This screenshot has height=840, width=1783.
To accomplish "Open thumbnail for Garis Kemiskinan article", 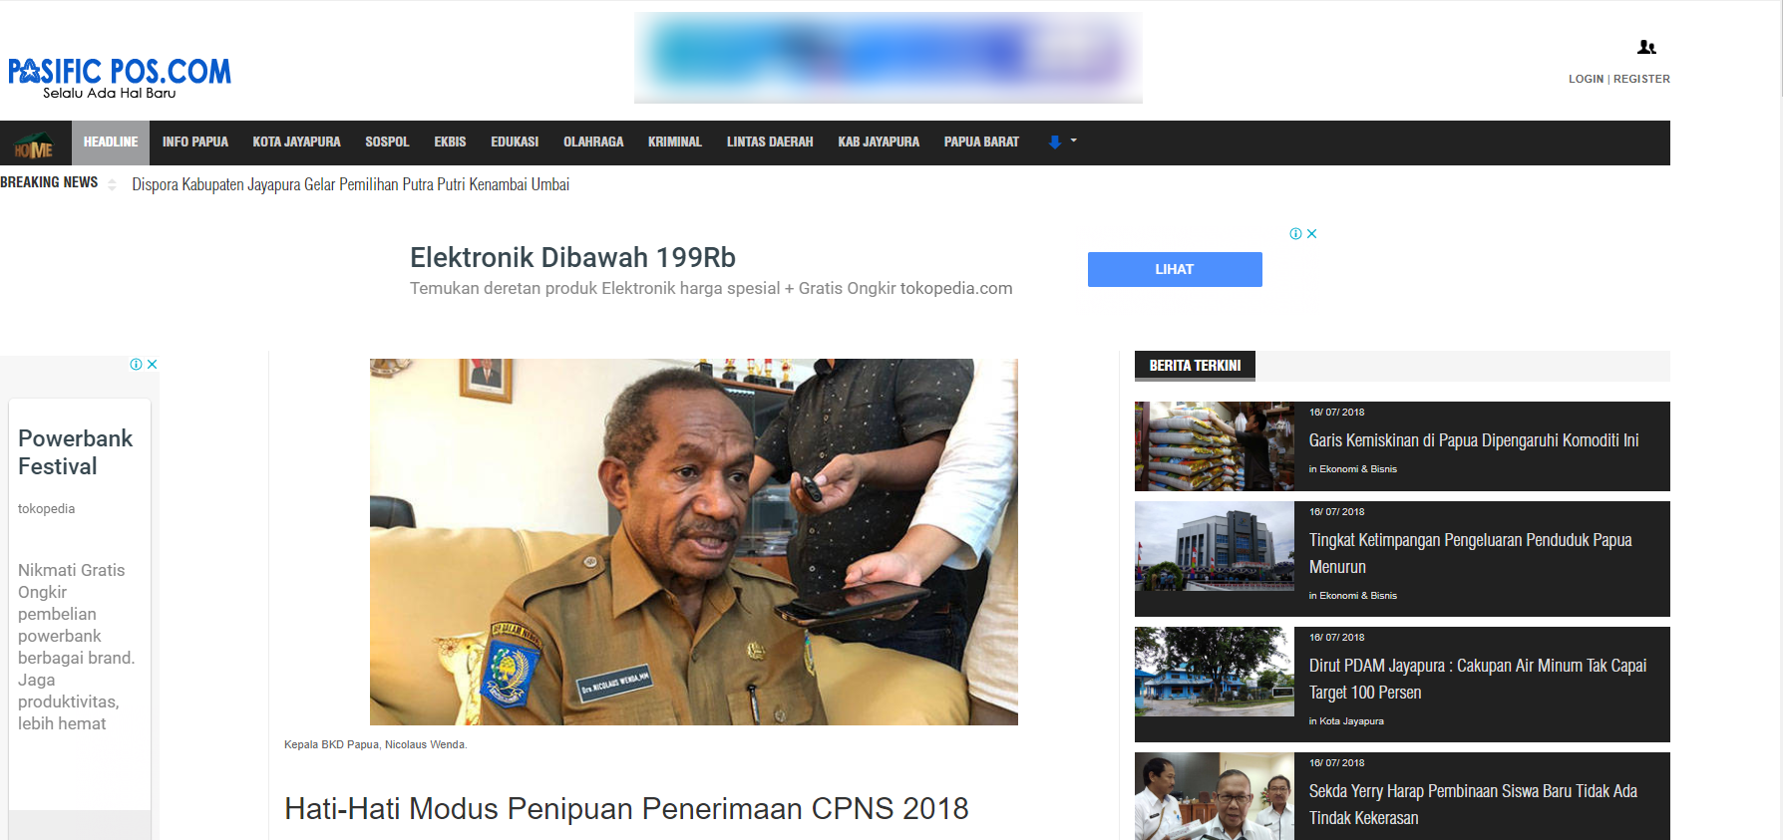I will pyautogui.click(x=1214, y=446).
